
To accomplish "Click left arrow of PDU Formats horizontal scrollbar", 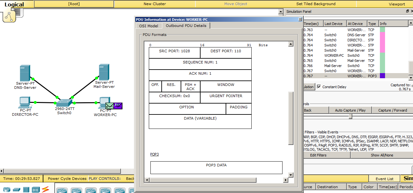I will pos(147,180).
